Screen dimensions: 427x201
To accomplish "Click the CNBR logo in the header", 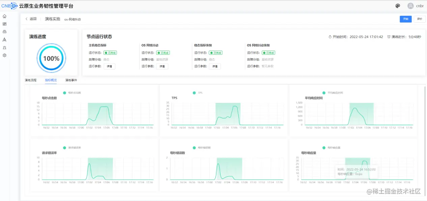I will [x=9, y=6].
